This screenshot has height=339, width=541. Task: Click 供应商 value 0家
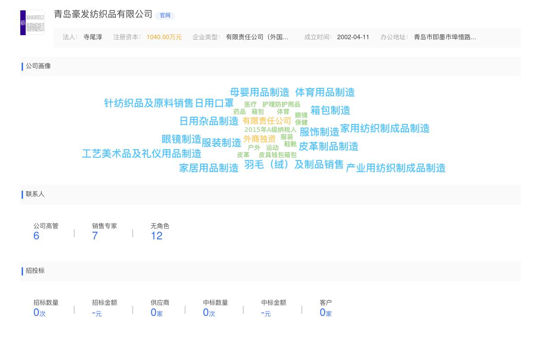[156, 313]
